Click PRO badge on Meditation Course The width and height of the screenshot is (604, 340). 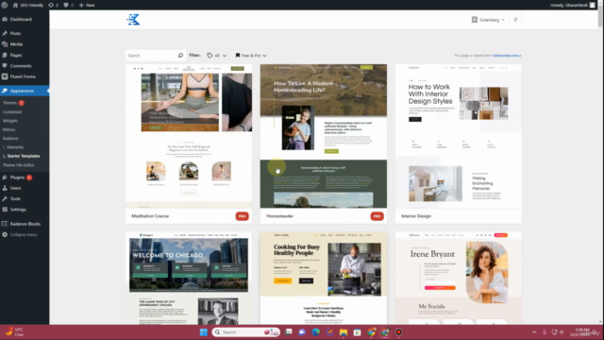click(243, 216)
